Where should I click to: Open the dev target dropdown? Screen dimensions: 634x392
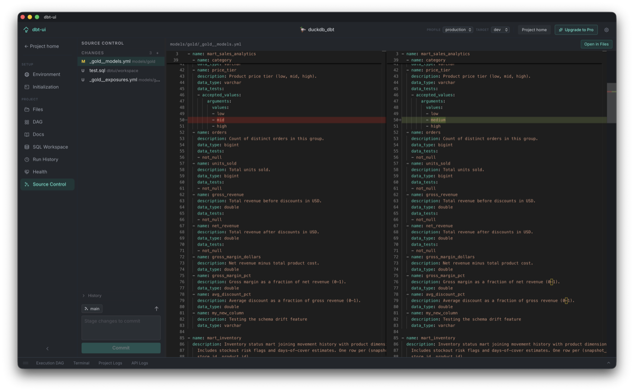500,30
